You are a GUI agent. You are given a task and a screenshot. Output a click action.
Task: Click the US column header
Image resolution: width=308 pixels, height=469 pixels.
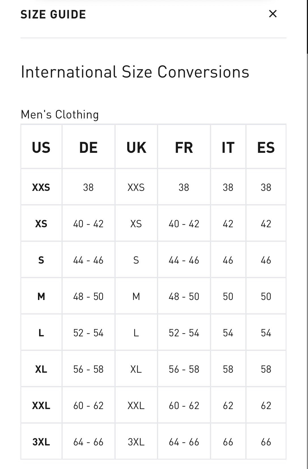tap(41, 147)
